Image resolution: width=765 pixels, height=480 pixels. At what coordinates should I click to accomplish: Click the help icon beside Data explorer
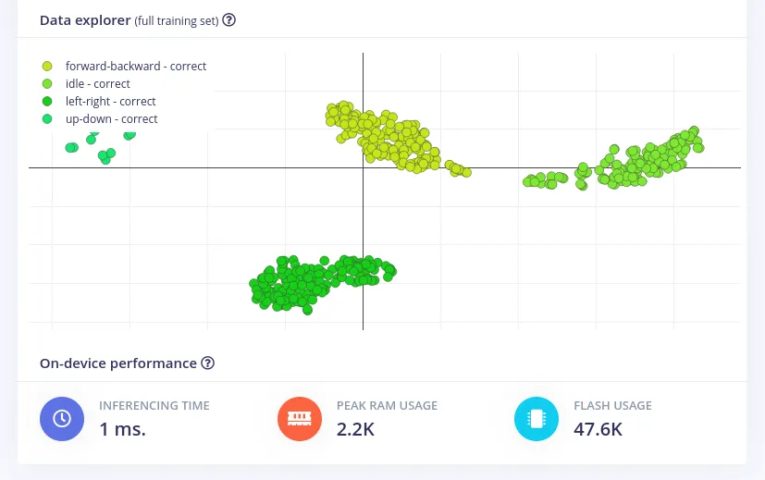(229, 20)
